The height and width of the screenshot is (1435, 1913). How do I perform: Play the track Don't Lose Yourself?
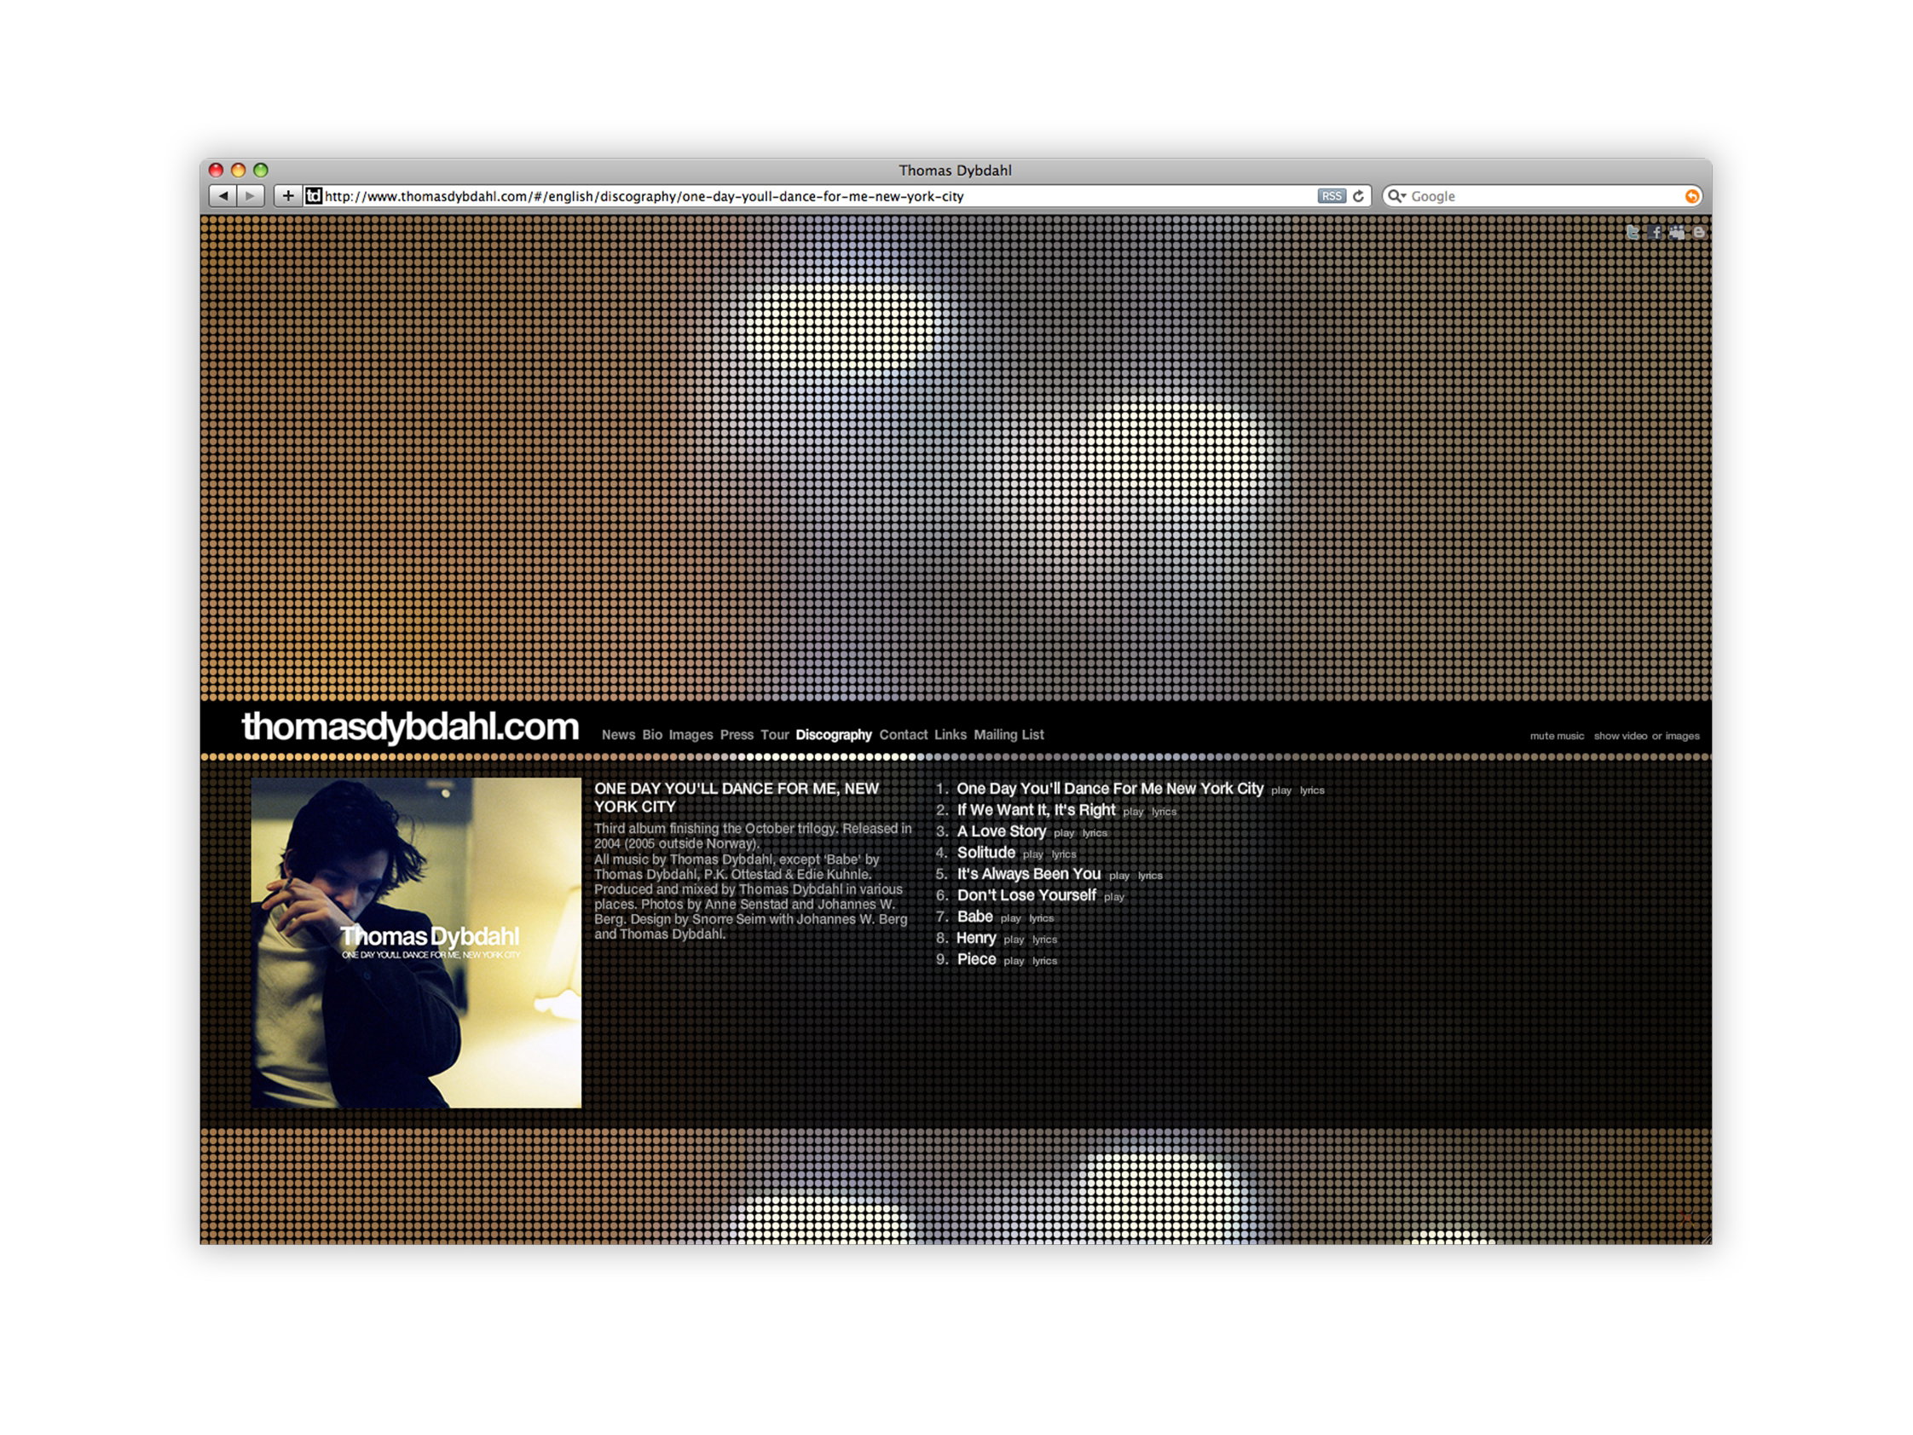[x=1114, y=897]
